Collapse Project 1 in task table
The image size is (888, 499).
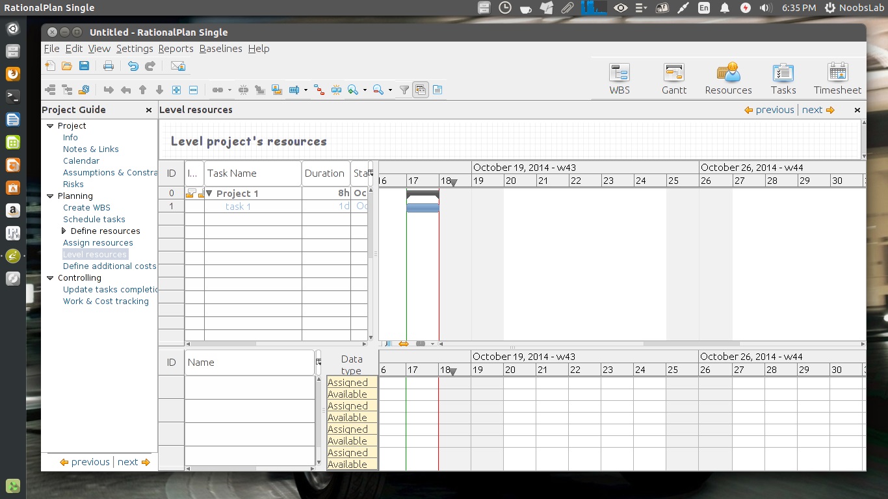[209, 193]
